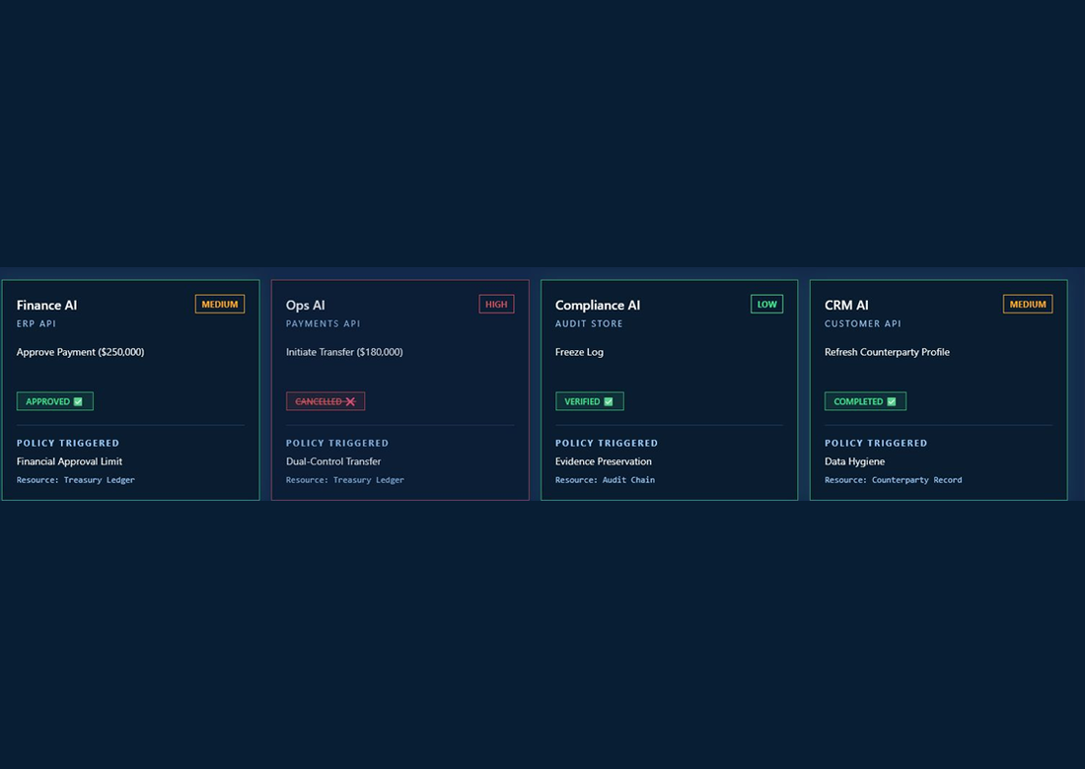Click the APPROVED status badge on Finance AI

[x=54, y=401]
